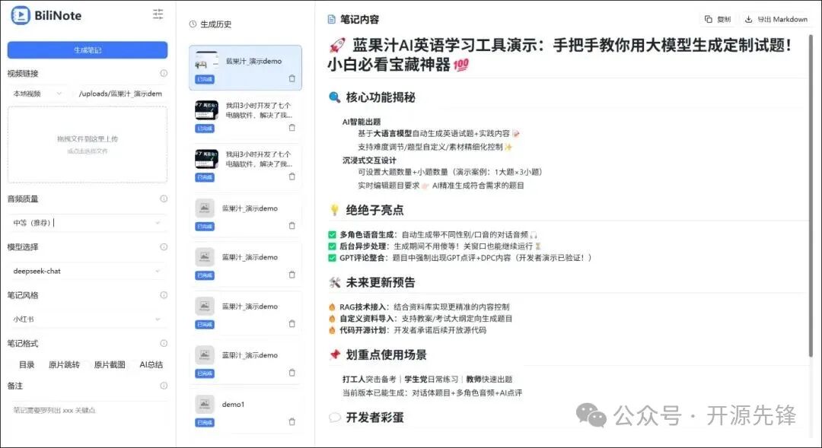Image resolution: width=822 pixels, height=448 pixels.
Task: Enable the 目录 note format option
Action: point(27,364)
